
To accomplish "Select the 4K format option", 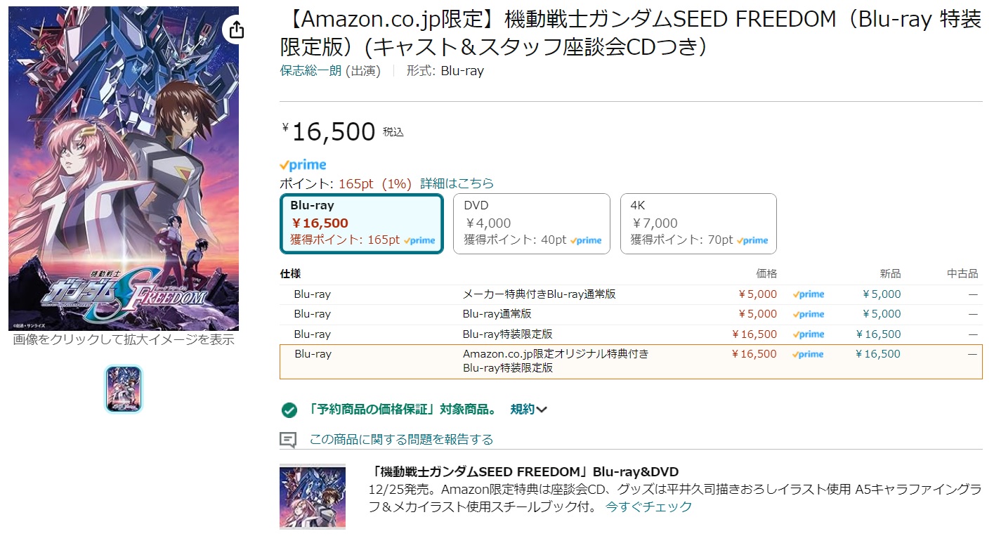I will (x=698, y=223).
